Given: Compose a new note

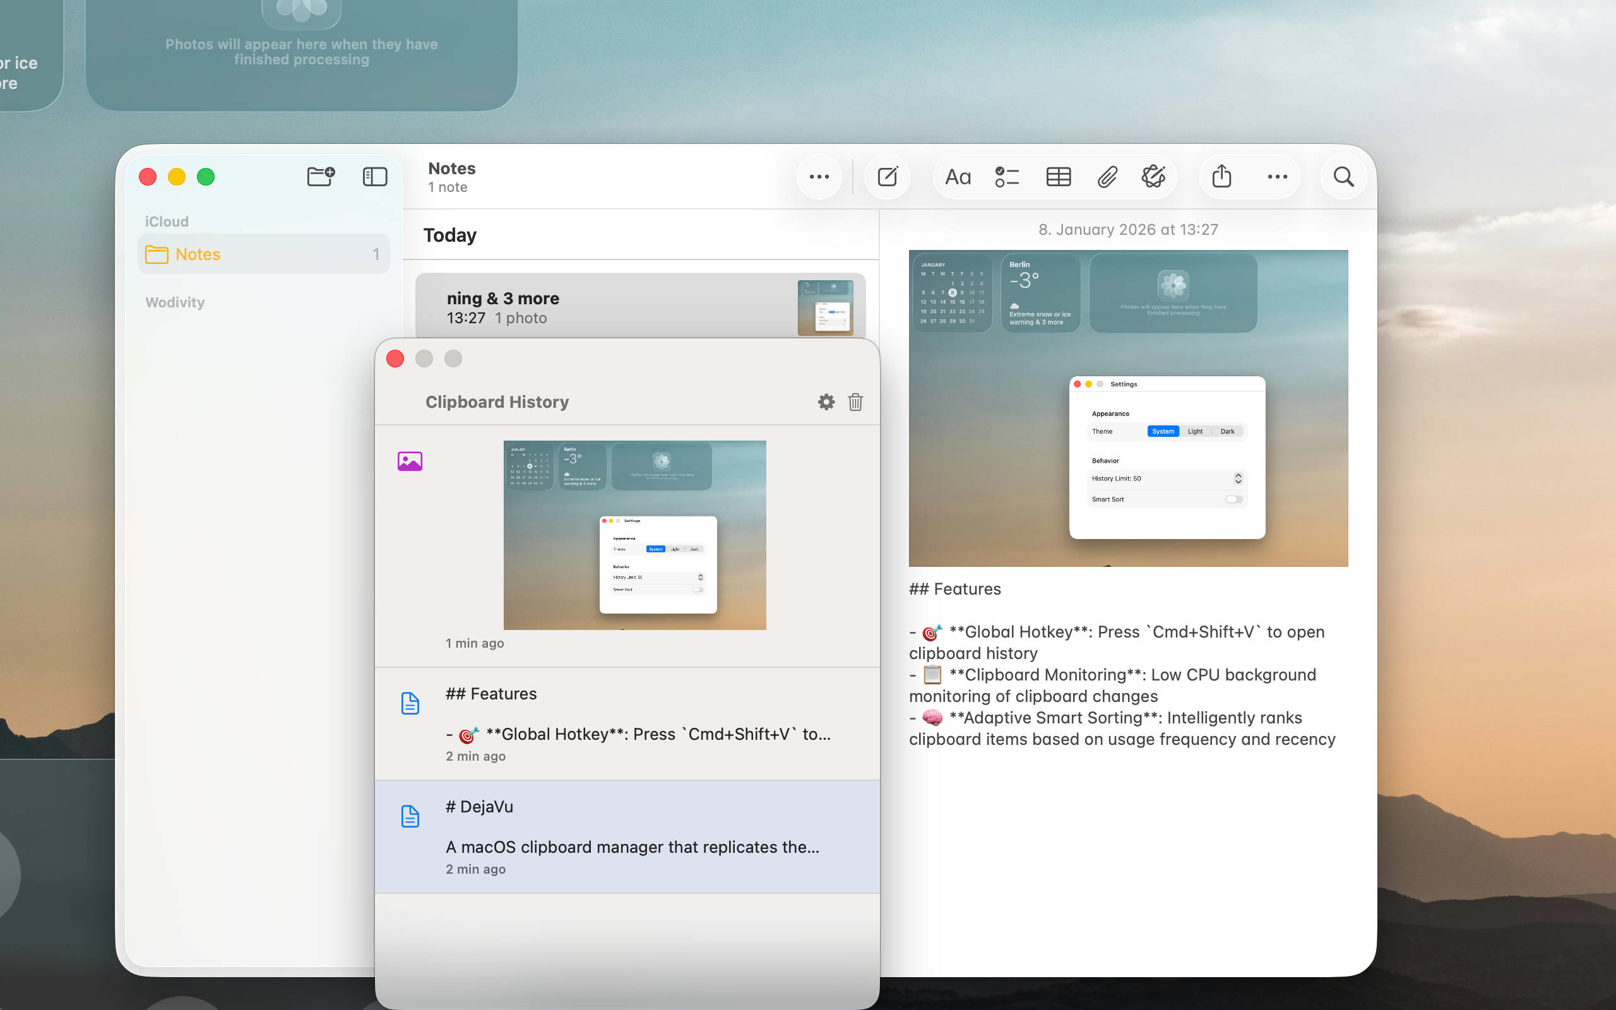Looking at the screenshot, I should 888,176.
